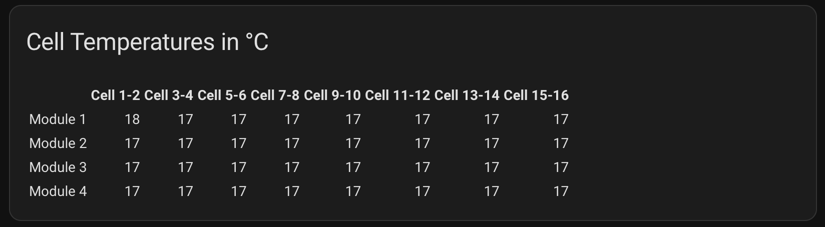Select the Module 3 row label

pos(58,167)
